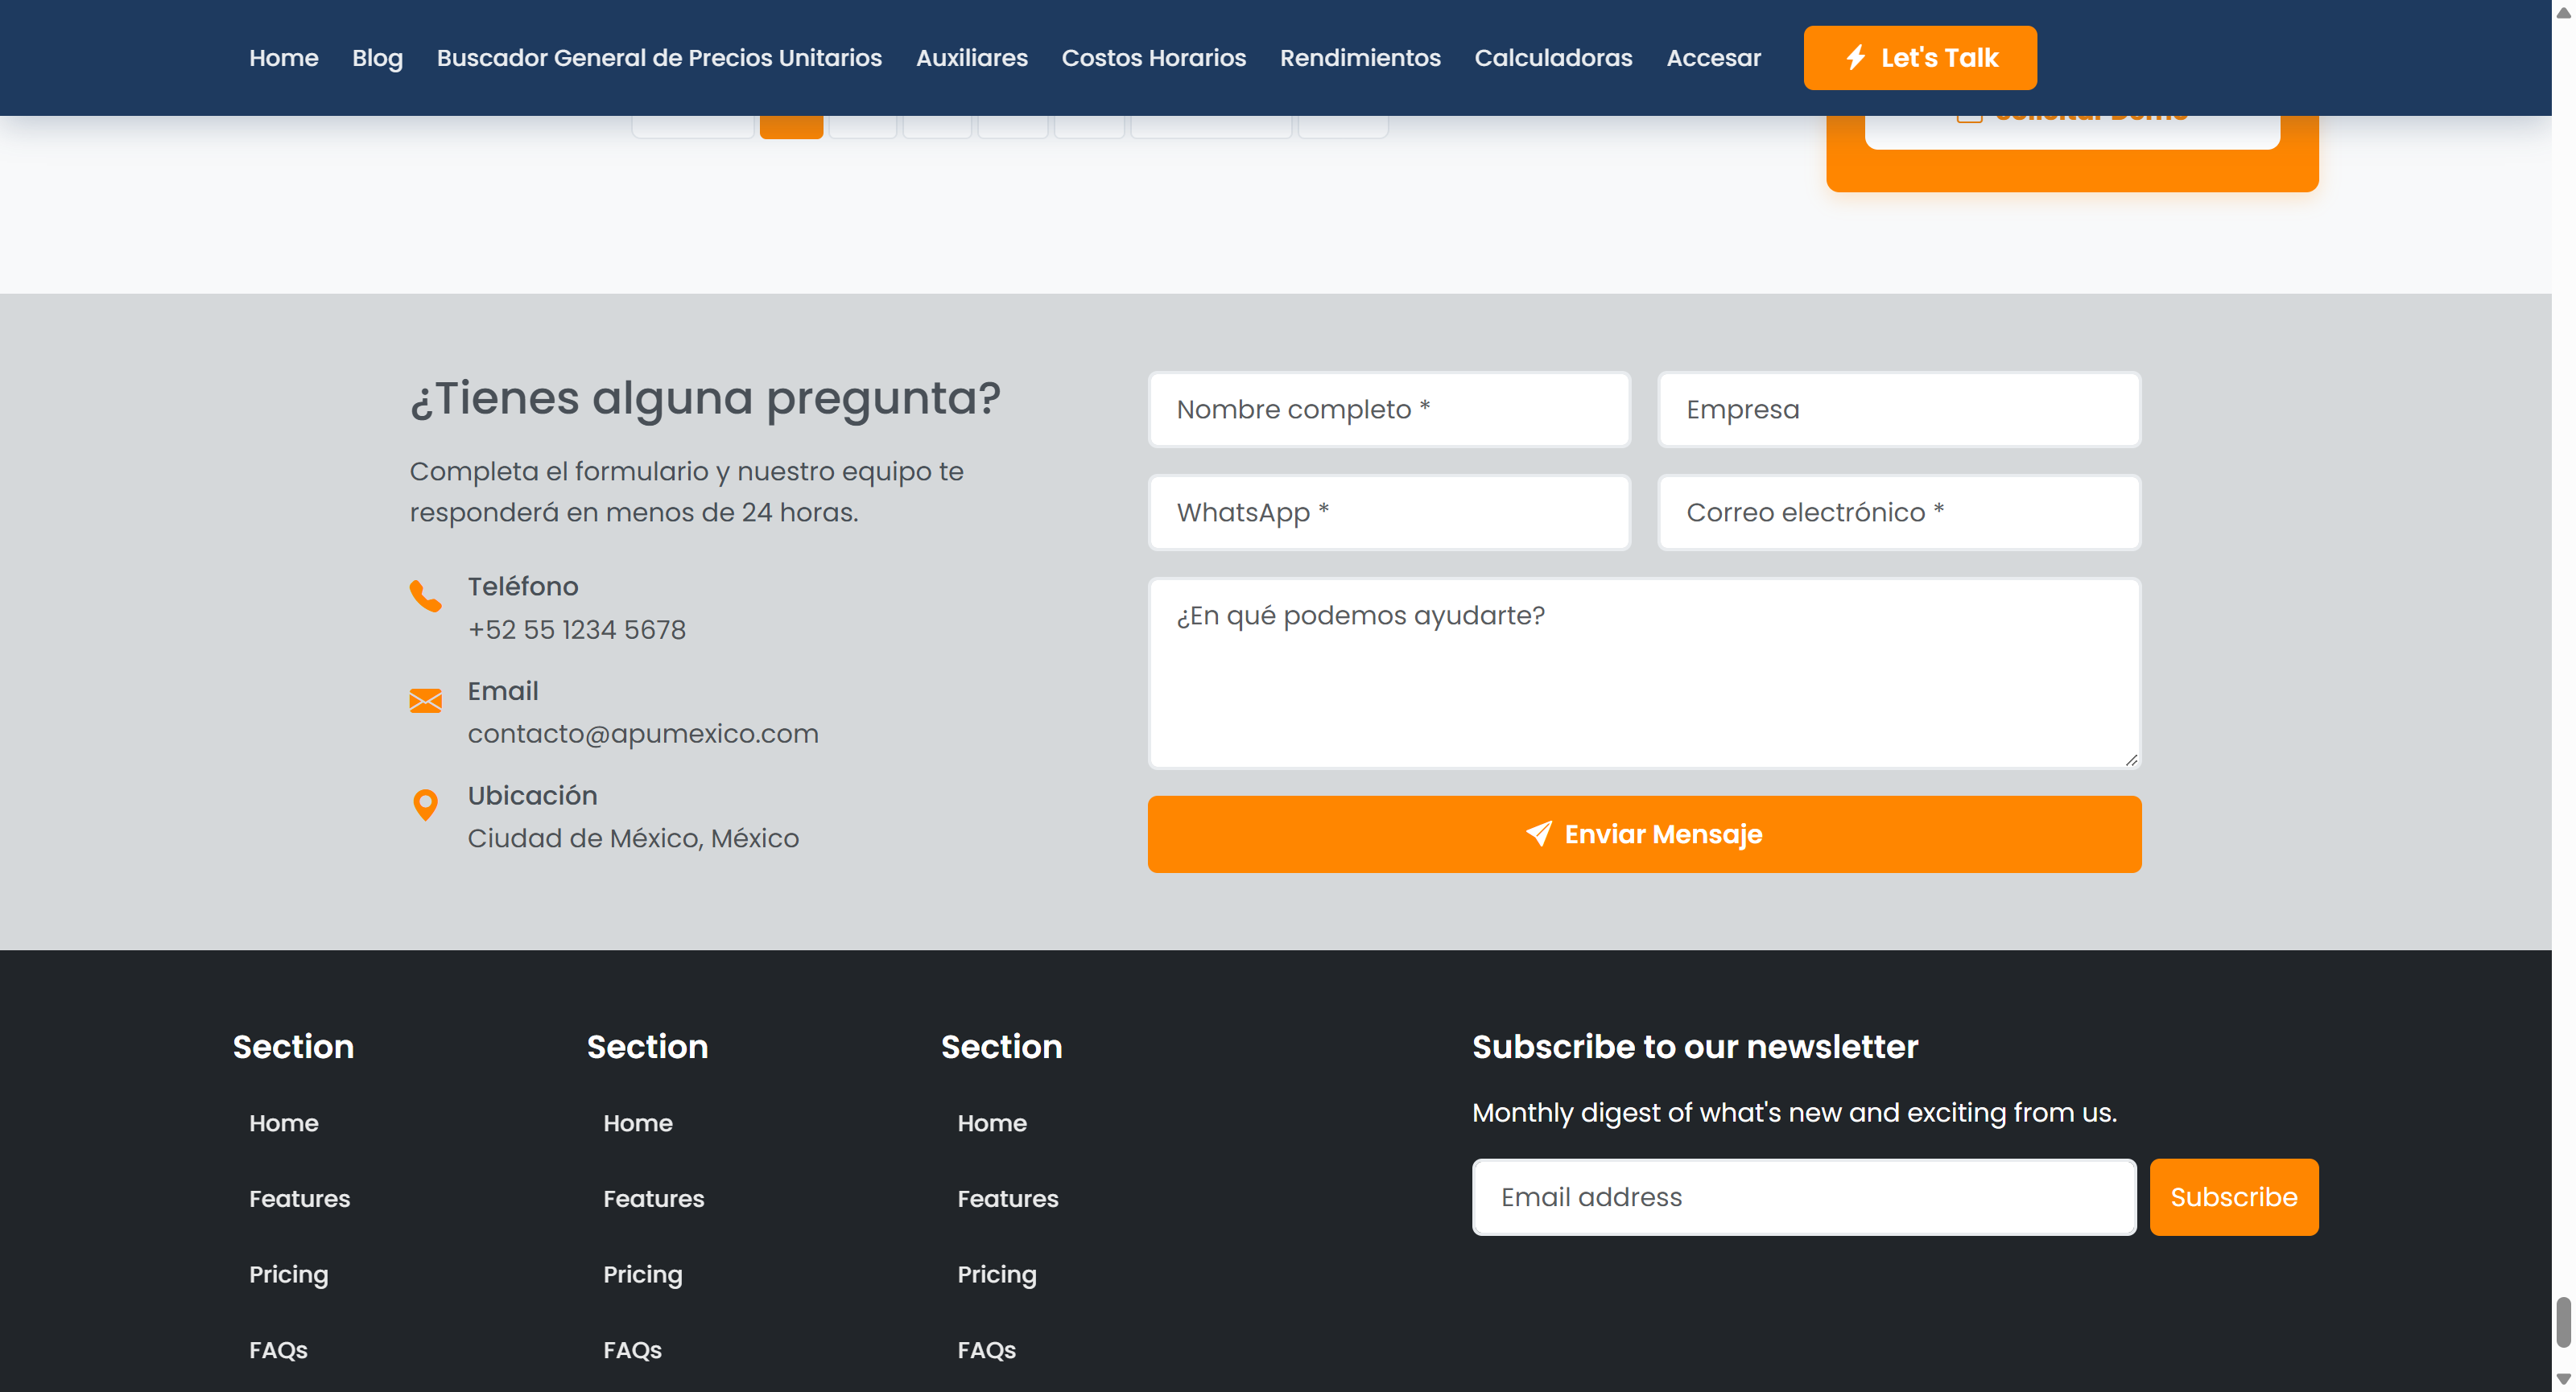
Task: Click scrollbar down arrow
Action: 2563,1379
